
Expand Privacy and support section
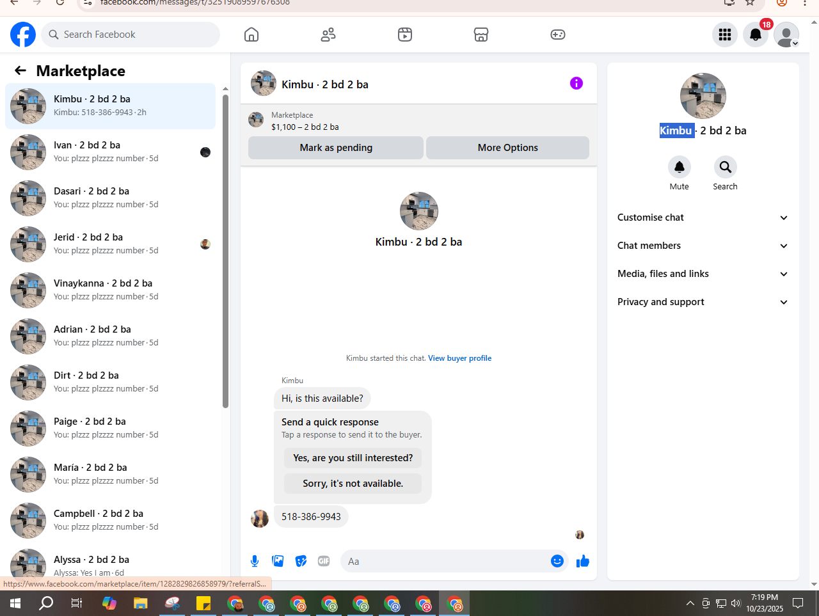(703, 302)
